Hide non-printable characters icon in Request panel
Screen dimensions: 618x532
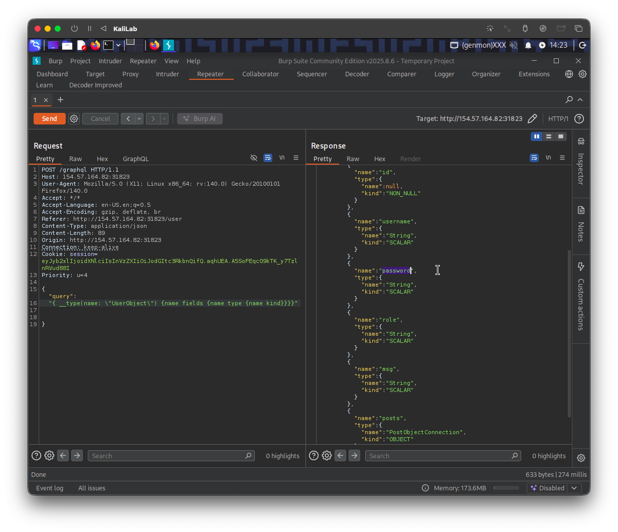pos(254,158)
